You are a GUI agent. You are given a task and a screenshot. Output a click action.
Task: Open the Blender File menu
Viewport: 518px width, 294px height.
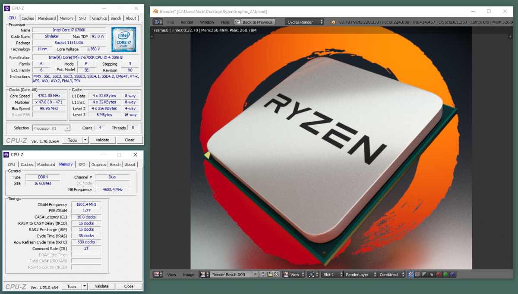click(171, 22)
